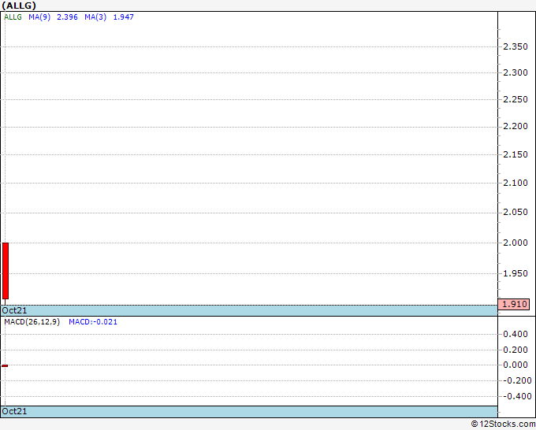This screenshot has width=536, height=430.
Task: Click the MA(9) value 2.396
Action: 67,17
